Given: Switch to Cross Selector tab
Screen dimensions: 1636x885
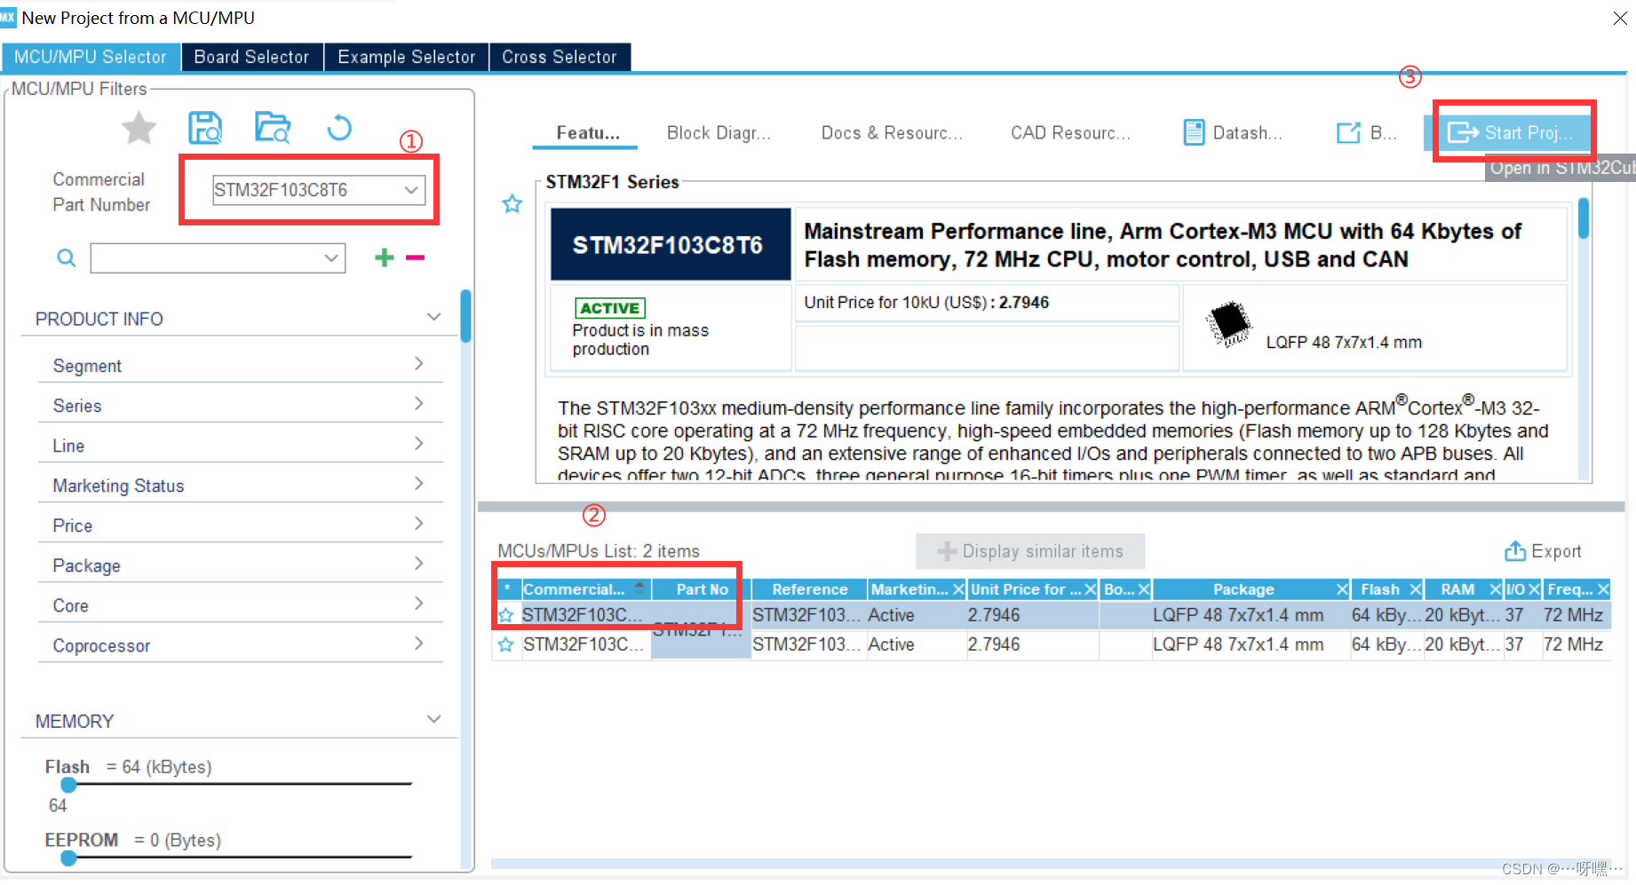Looking at the screenshot, I should click(x=560, y=57).
